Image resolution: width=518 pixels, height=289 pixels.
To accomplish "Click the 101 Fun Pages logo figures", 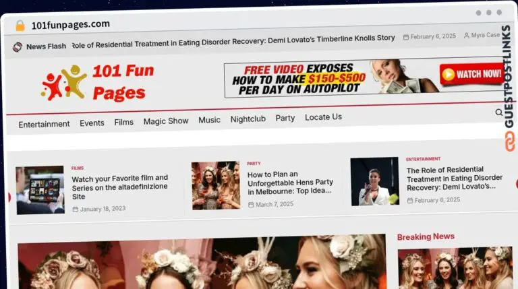I will tap(64, 82).
